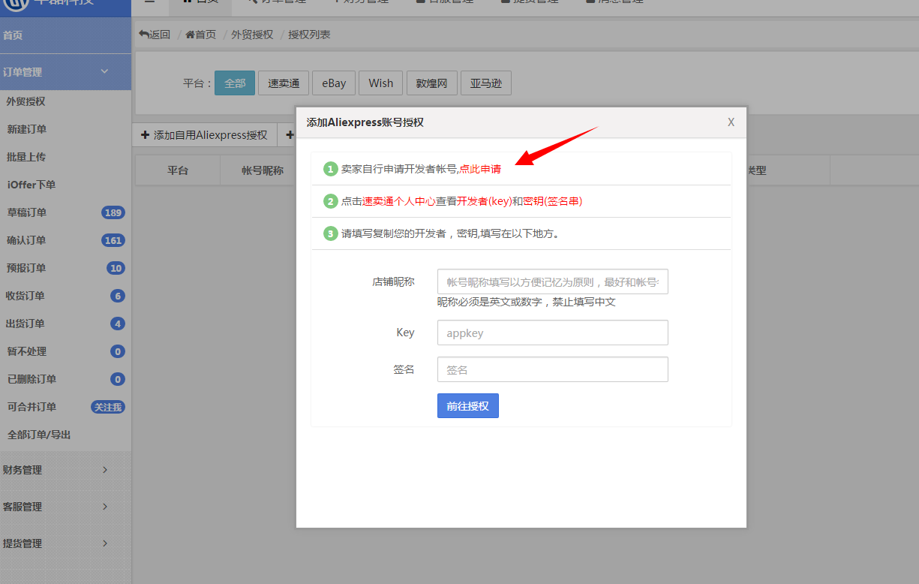Switch platform filter to 速卖通
The height and width of the screenshot is (584, 919).
click(284, 83)
